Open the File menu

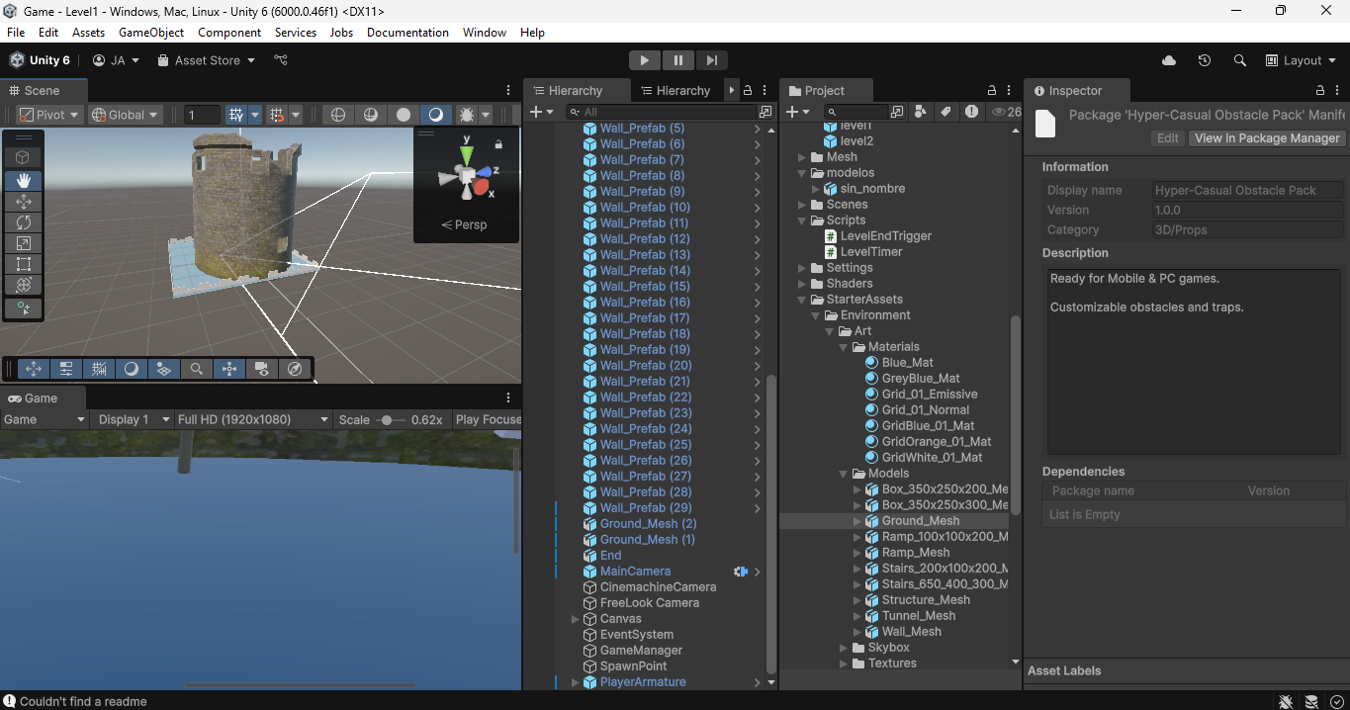16,33
